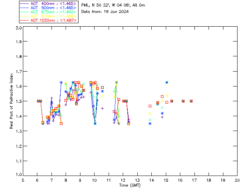This screenshot has height=195, width=244.
Task: Click the x-axis label 'Time (GMT)'
Action: [x=130, y=185]
